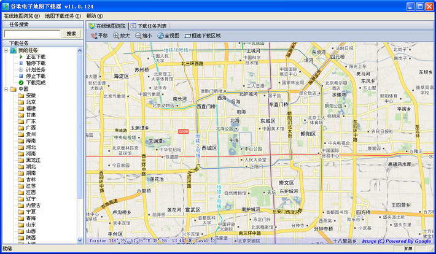Click the folder icon beside 广西

coord(21,128)
